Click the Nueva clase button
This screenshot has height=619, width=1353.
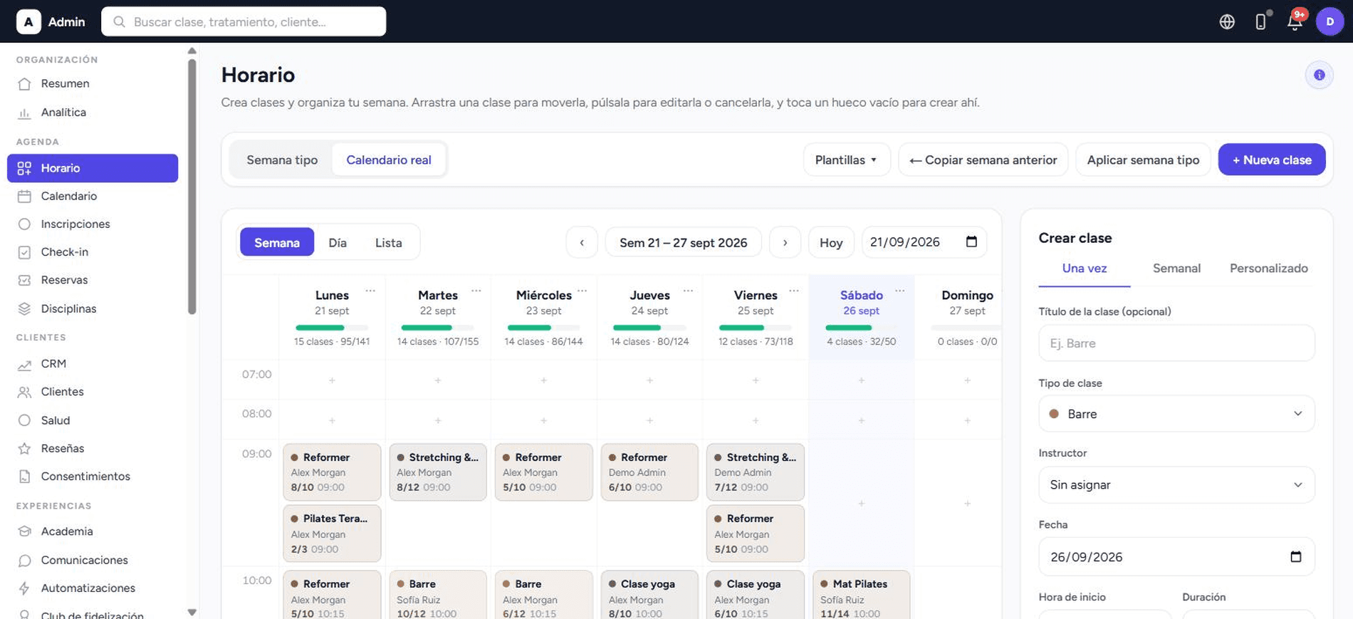pos(1272,160)
